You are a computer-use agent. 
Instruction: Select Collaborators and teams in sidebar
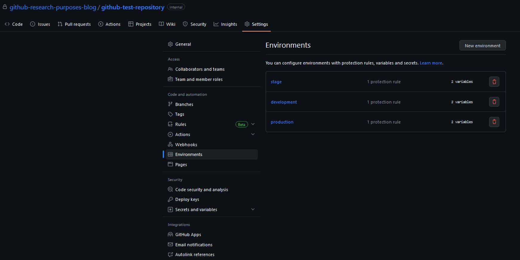(200, 69)
